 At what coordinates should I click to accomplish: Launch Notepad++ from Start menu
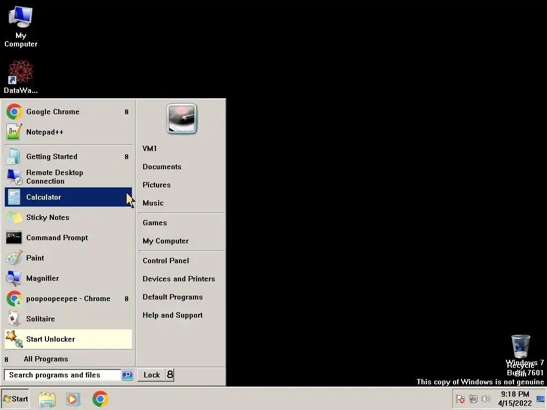68,132
